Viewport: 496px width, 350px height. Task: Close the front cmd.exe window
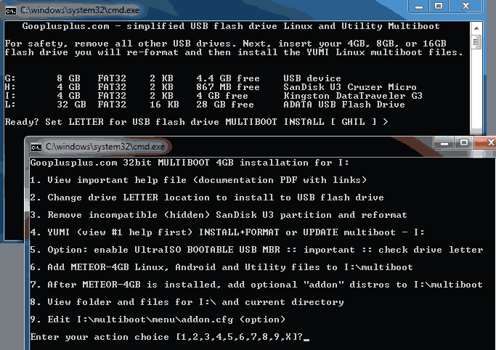[x=485, y=143]
